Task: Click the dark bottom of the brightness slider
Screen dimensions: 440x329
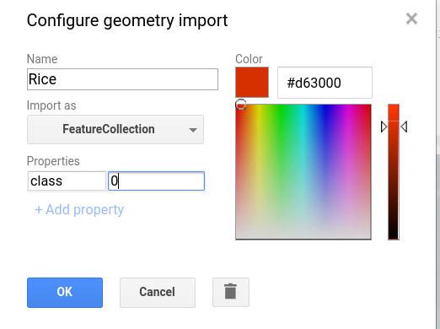Action: tap(394, 234)
